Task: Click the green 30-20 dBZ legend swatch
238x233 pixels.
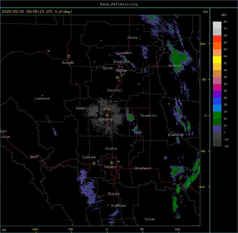Action: pos(217,115)
